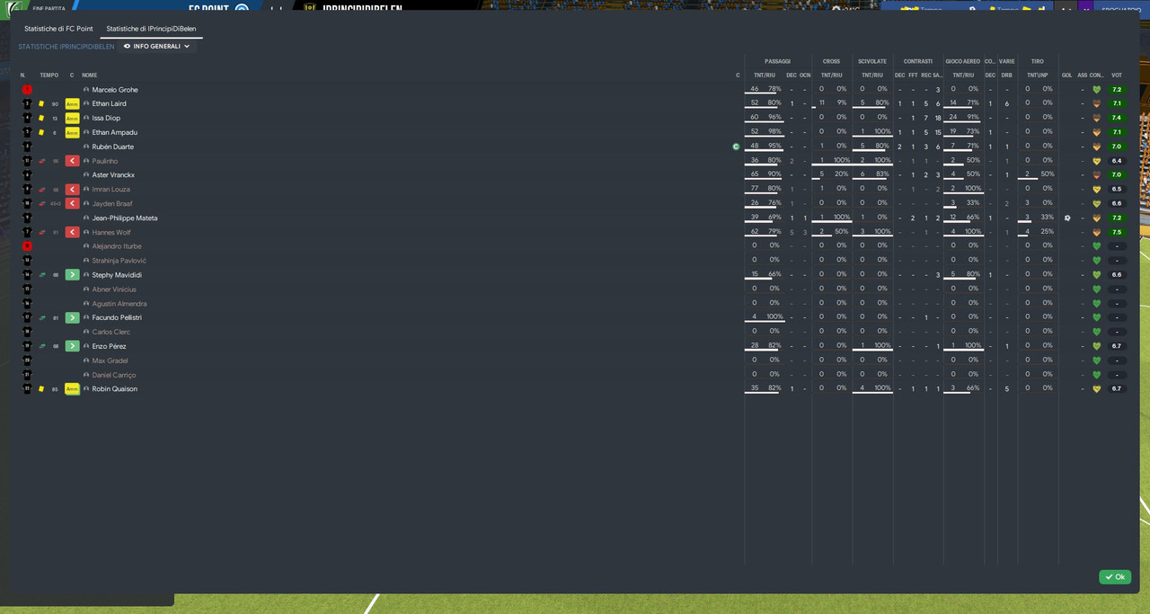Click Imran Louza's 6.5 match rating

pos(1117,190)
